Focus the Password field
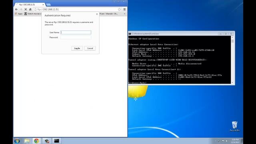Viewport: 256px width, 144px height. click(x=76, y=37)
